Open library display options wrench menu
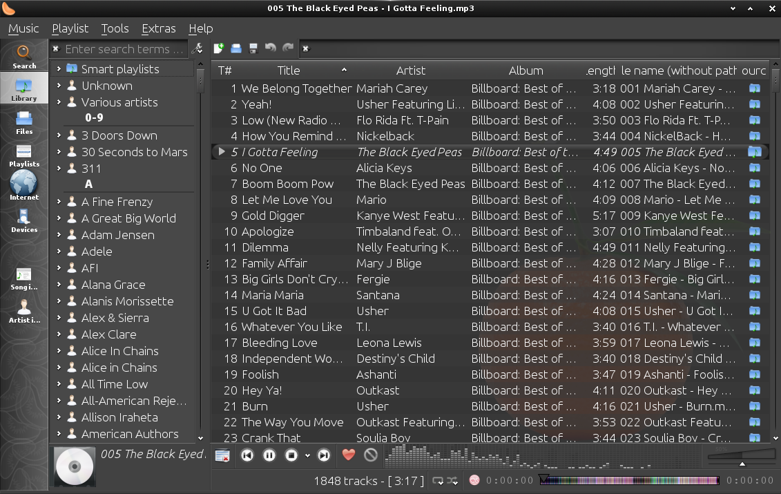Image resolution: width=781 pixels, height=494 pixels. 197,48
